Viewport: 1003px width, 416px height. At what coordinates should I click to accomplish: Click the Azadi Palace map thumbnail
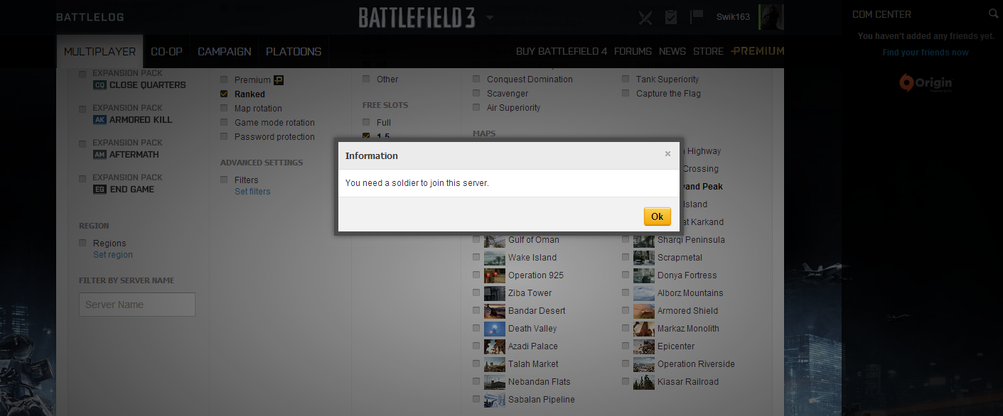click(x=495, y=346)
